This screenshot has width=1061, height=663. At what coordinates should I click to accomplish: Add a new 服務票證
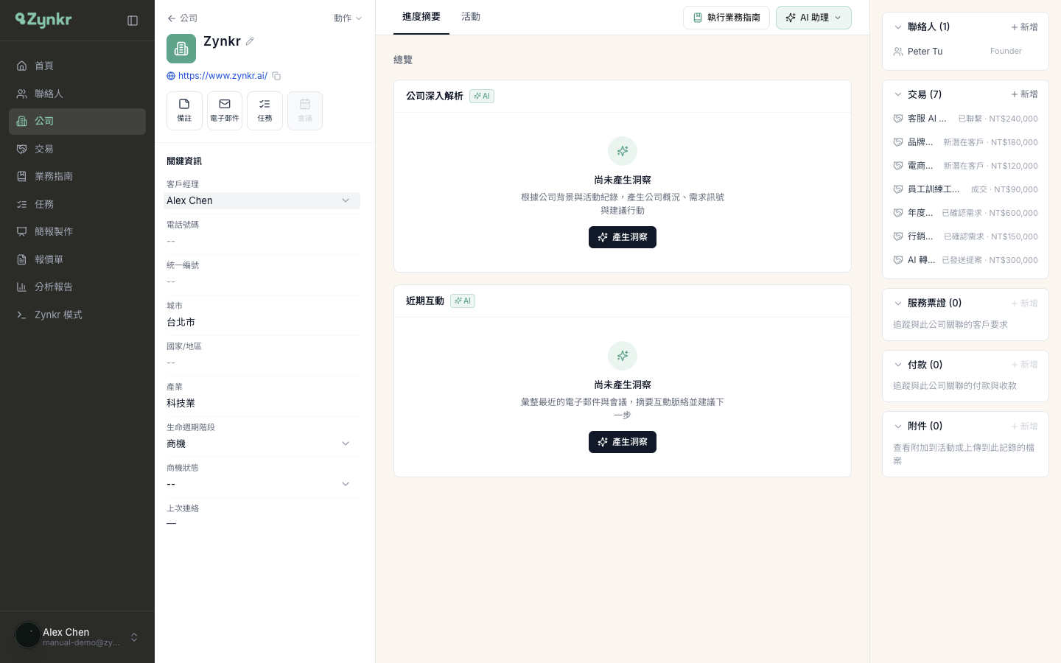coord(1024,304)
